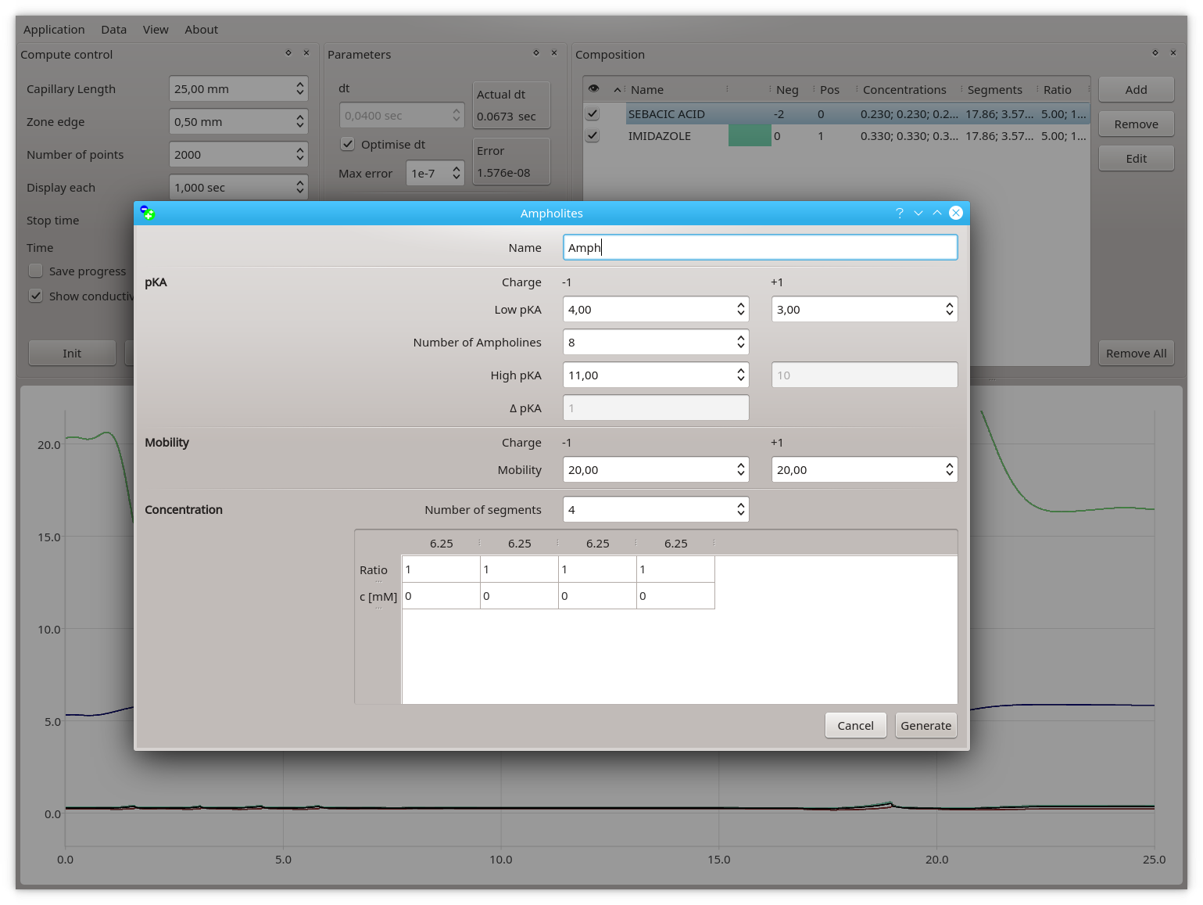Click first 6.25 segment column header
The image size is (1203, 905).
(x=441, y=543)
